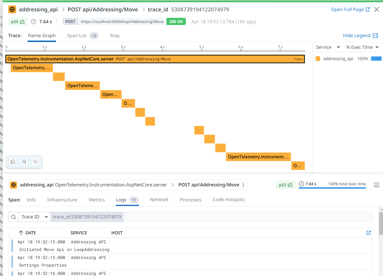Open the Code Hotspots tab
This screenshot has width=383, height=276.
(228, 199)
